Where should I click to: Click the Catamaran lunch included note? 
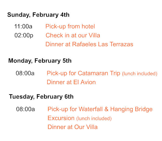(x=140, y=74)
